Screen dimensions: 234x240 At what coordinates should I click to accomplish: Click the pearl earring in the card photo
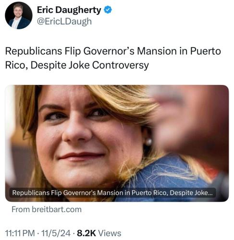click(x=148, y=142)
